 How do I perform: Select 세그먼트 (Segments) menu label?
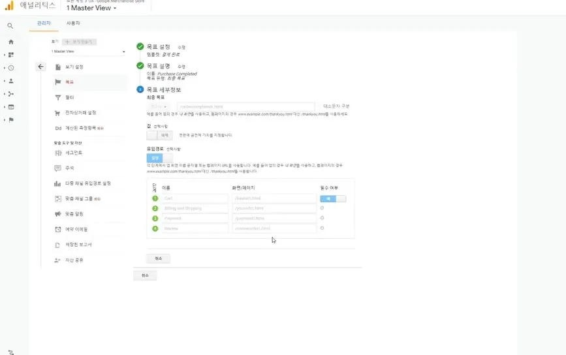tap(74, 153)
